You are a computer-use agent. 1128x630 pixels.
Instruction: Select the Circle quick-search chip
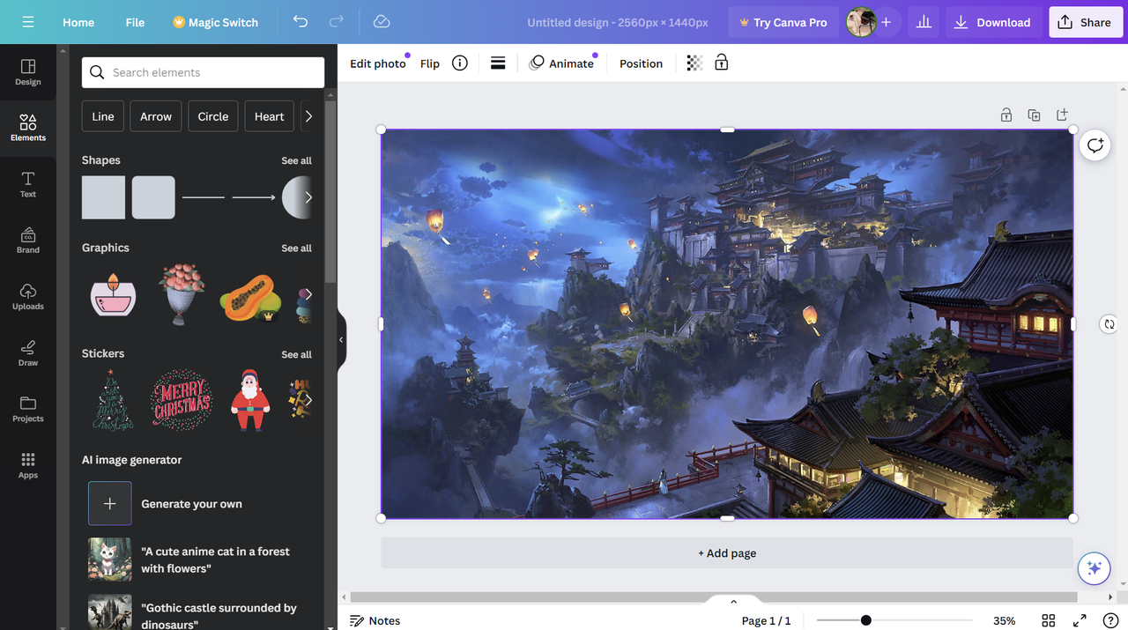point(213,116)
